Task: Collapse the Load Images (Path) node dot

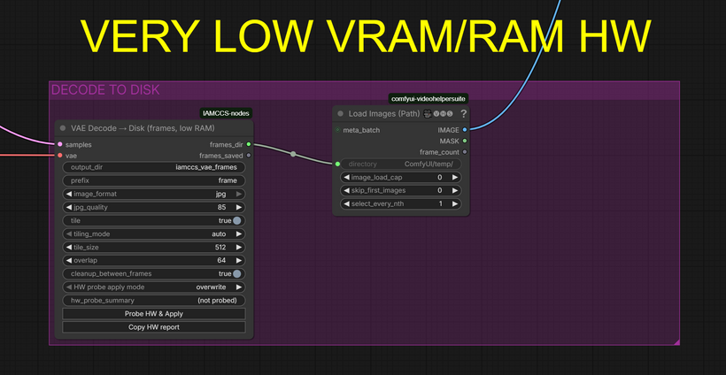Action: (341, 114)
